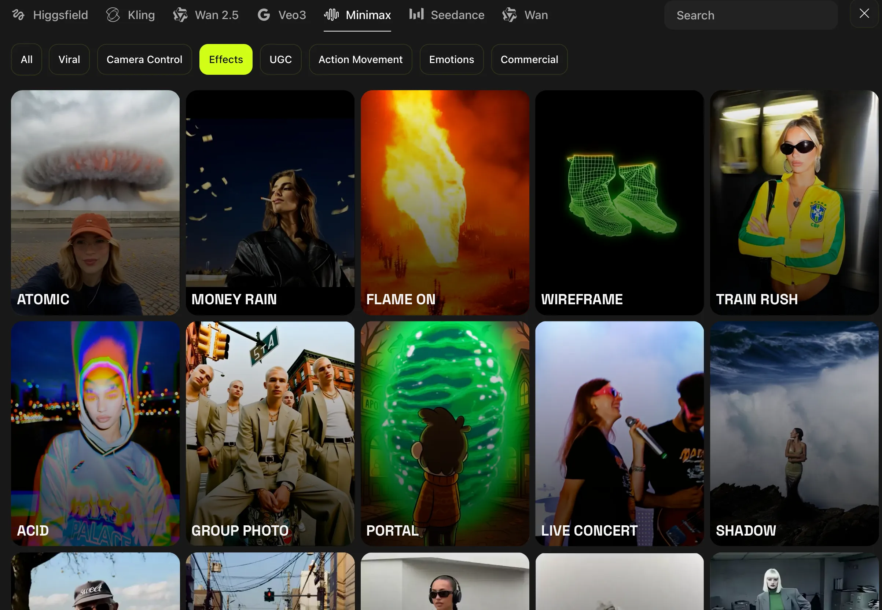Image resolution: width=882 pixels, height=610 pixels.
Task: Open the Action Movement category
Action: 360,60
